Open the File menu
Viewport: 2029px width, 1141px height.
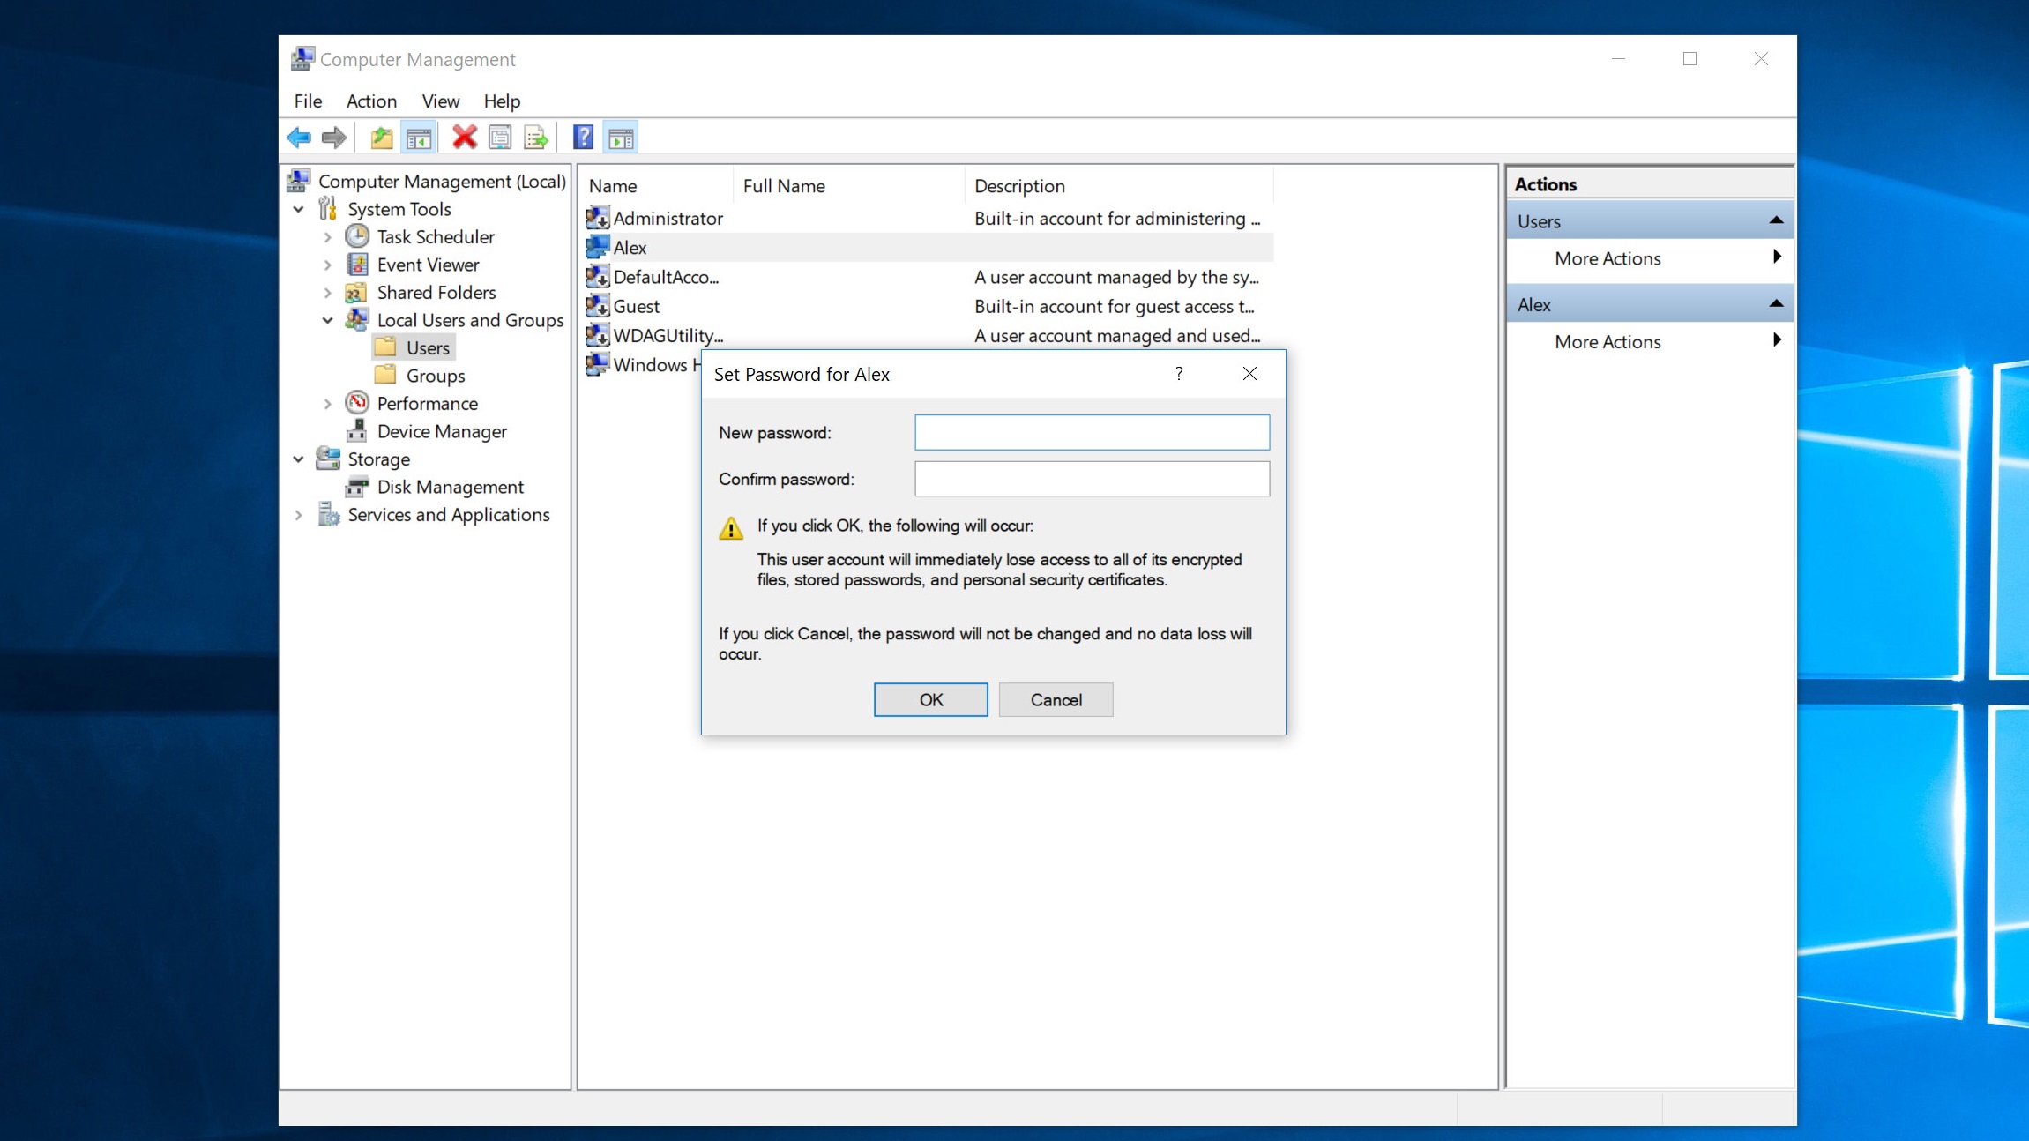point(308,101)
